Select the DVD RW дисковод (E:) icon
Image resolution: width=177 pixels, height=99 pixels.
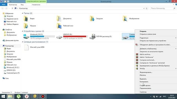coord(92,37)
